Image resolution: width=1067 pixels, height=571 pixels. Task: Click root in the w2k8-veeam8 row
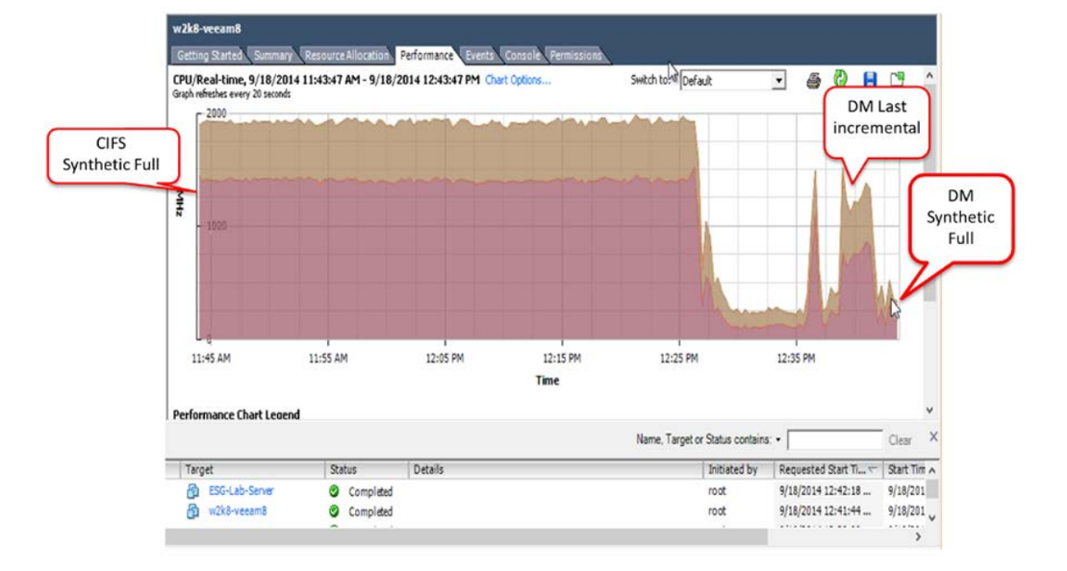tap(717, 511)
